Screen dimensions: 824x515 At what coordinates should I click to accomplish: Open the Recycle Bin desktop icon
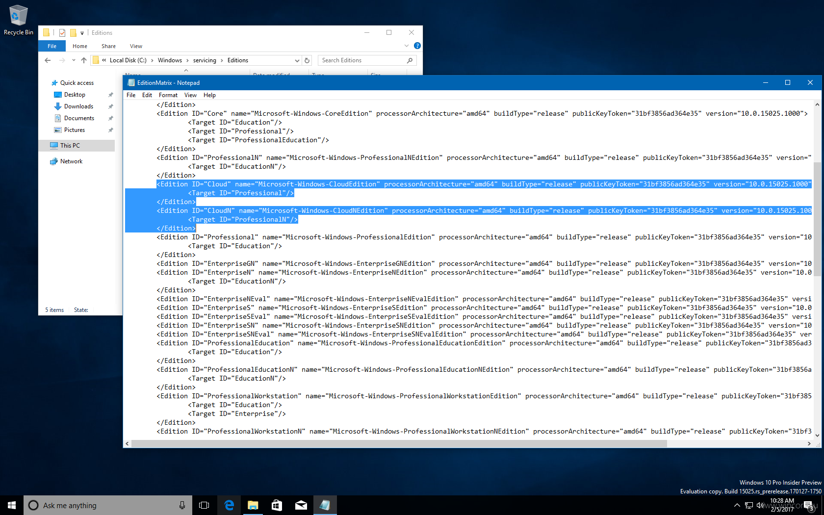tap(18, 20)
